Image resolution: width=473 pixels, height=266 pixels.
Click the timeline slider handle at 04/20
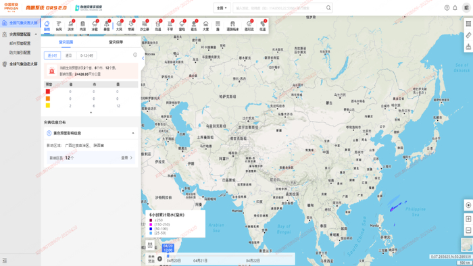[x=168, y=256]
